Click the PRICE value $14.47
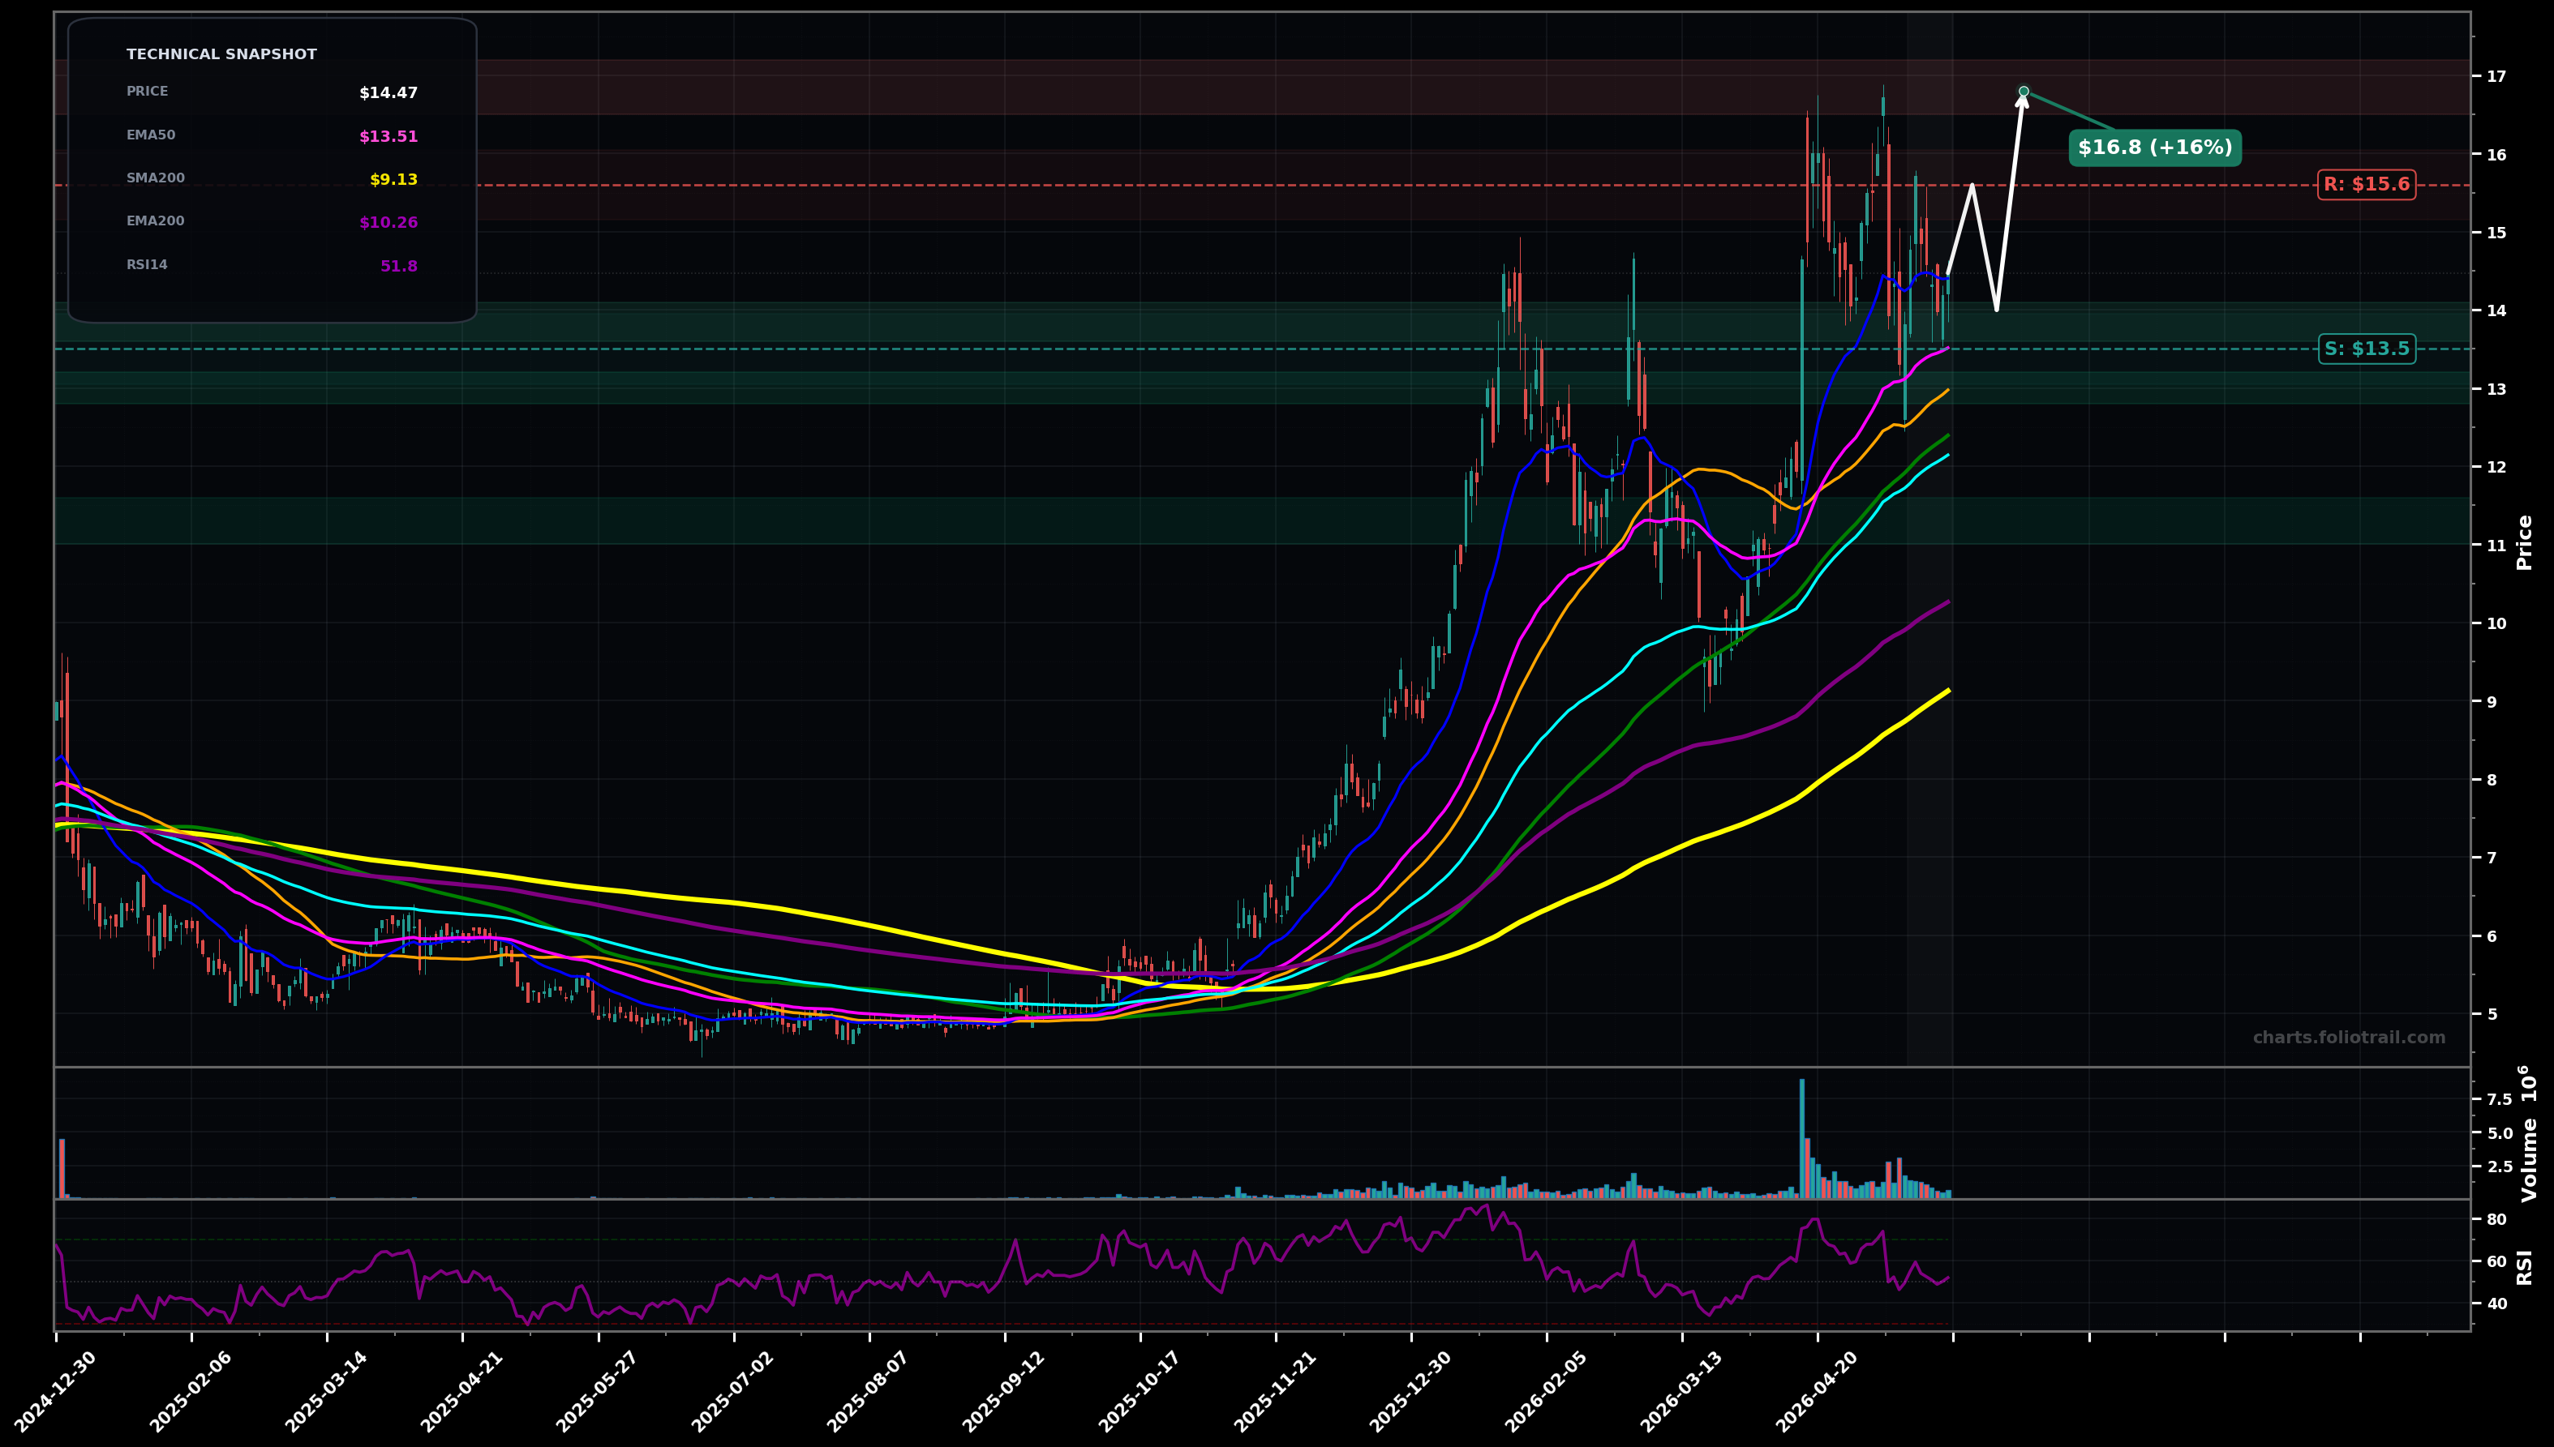2554x1447 pixels. point(388,93)
